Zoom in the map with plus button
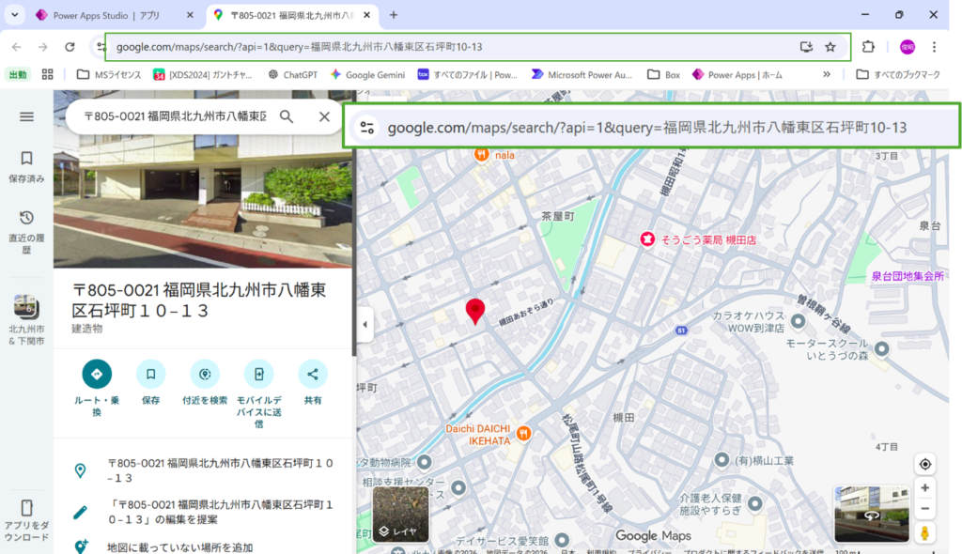 924,488
